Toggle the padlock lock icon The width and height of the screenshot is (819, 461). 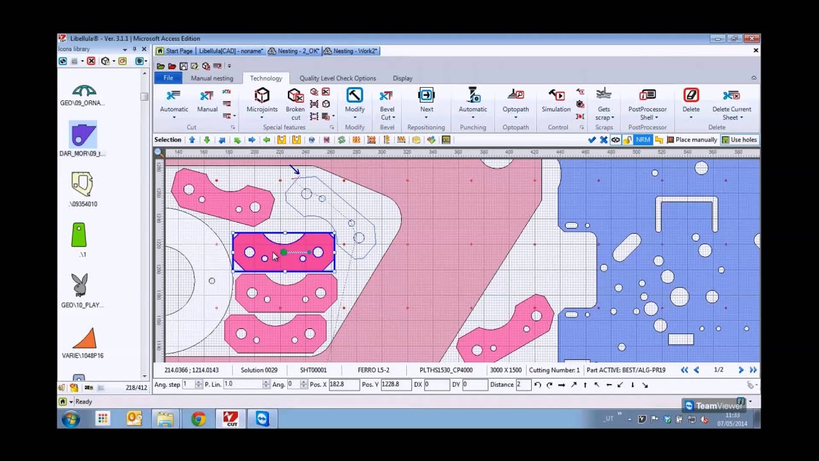coord(628,140)
